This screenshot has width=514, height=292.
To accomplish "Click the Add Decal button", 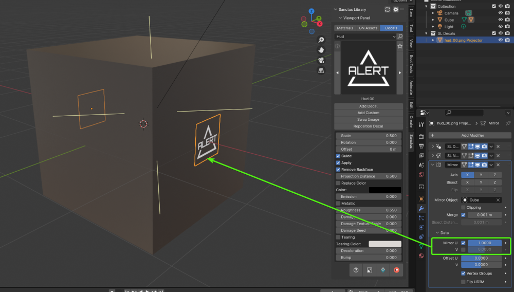I will [369, 106].
